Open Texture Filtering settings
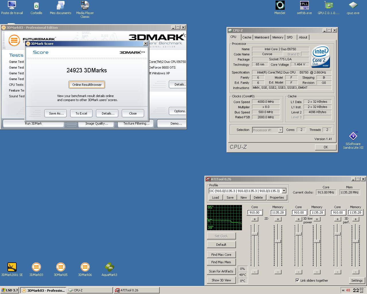The width and height of the screenshot is (367, 294). coord(136,123)
